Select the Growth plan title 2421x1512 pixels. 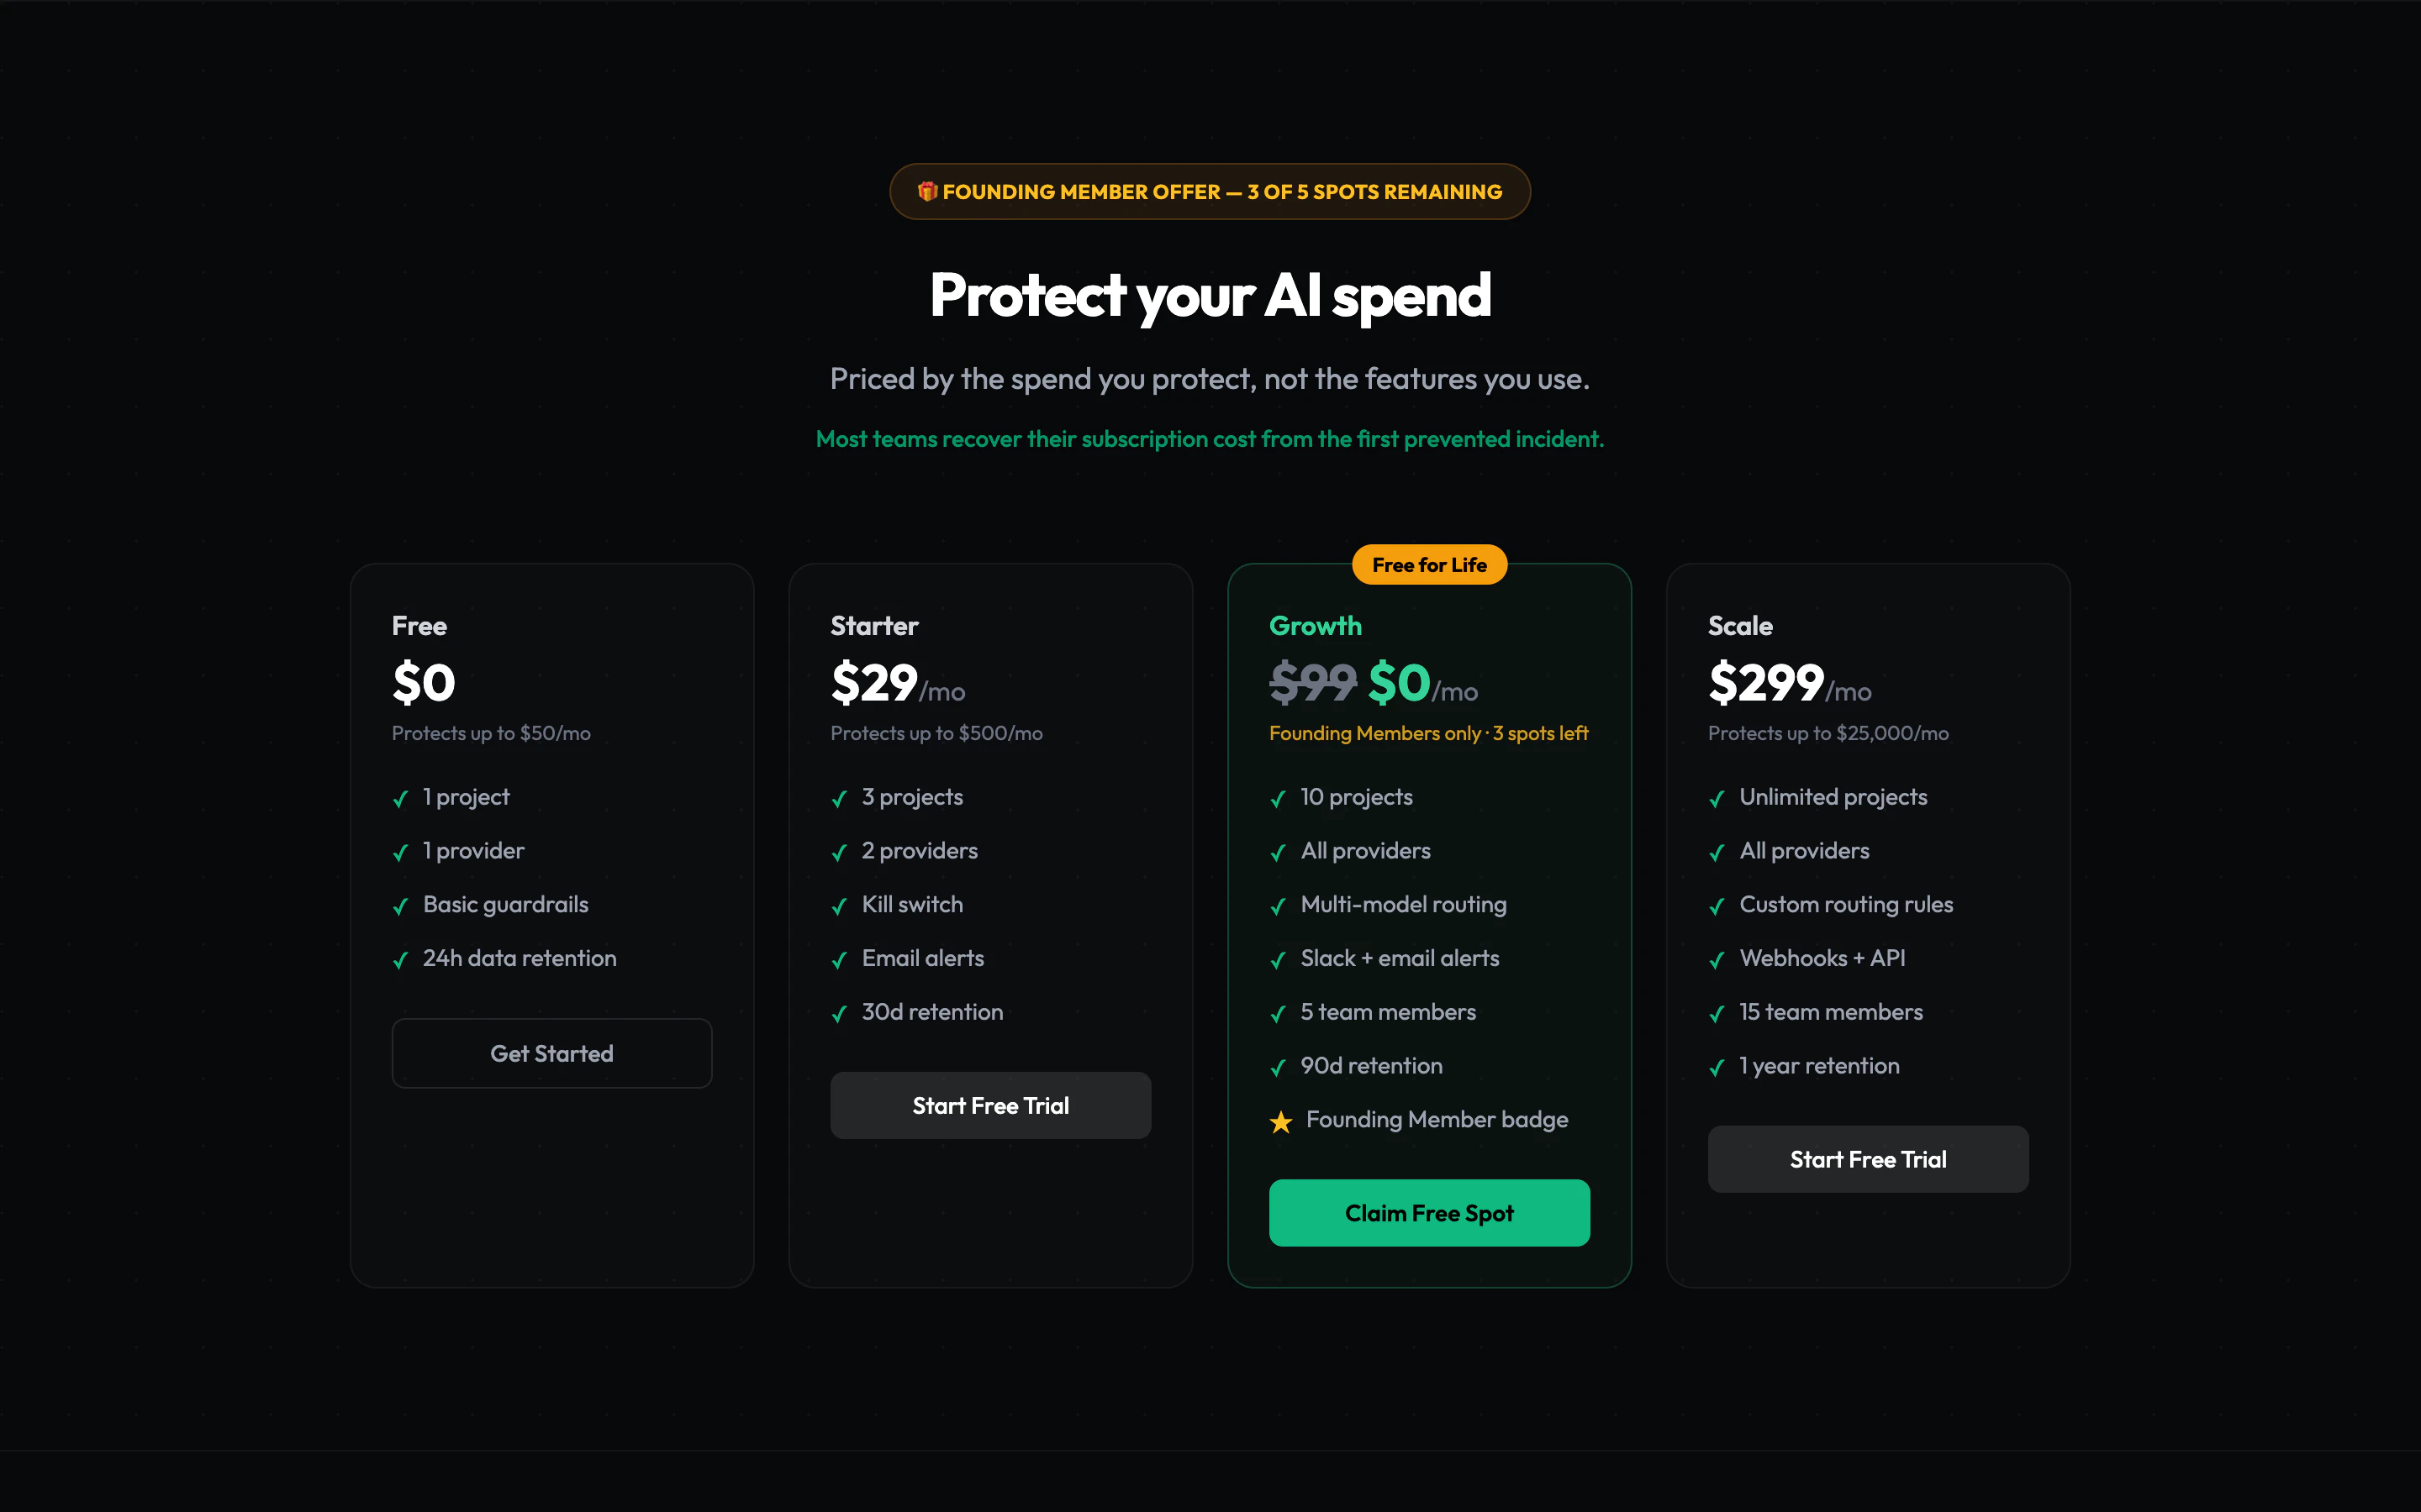tap(1315, 625)
